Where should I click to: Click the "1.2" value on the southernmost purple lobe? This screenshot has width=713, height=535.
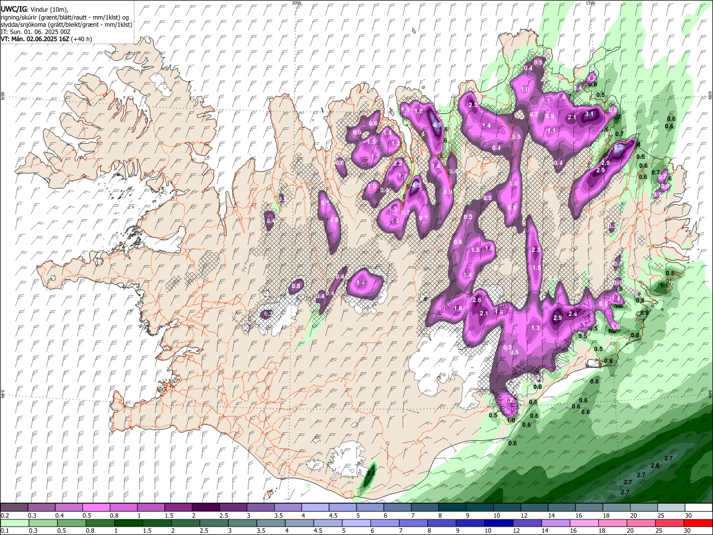[508, 400]
